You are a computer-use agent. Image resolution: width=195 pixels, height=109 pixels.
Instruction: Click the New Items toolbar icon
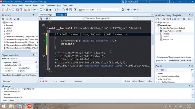coord(3,10)
